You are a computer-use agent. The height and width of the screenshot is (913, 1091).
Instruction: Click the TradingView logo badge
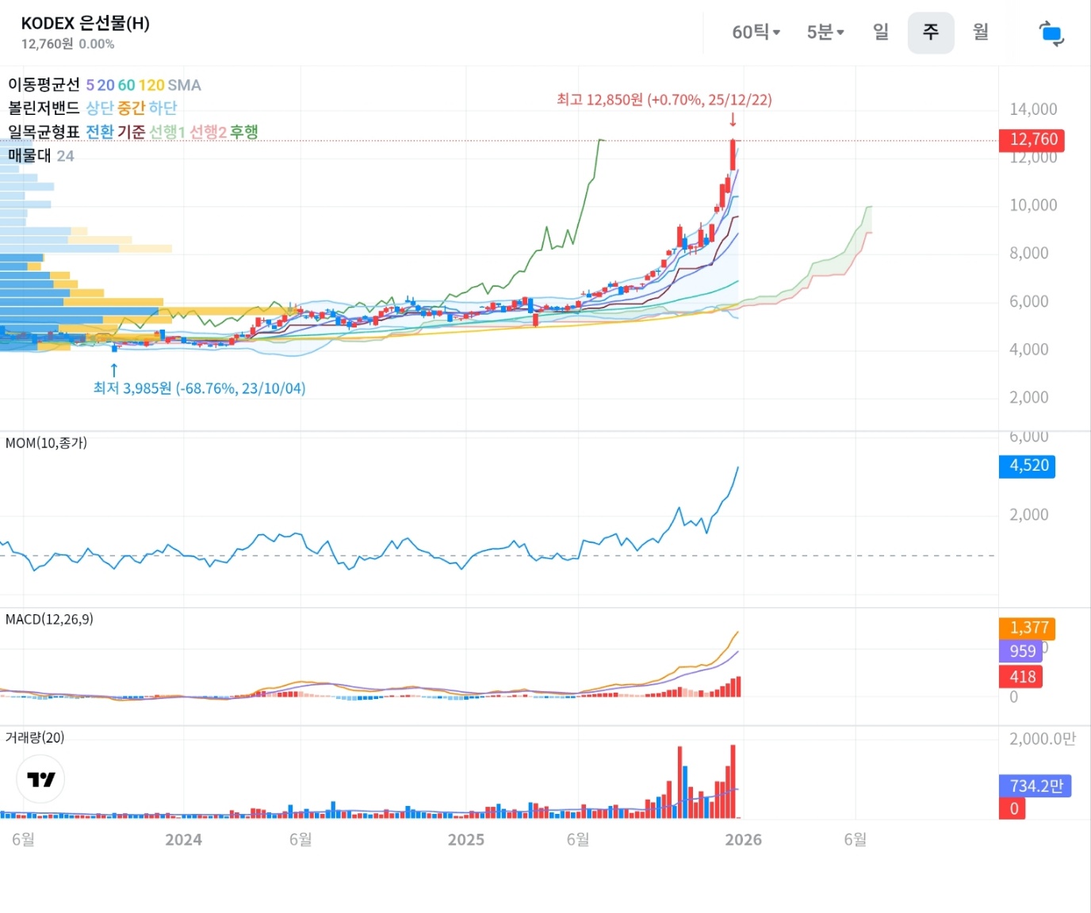tap(40, 779)
